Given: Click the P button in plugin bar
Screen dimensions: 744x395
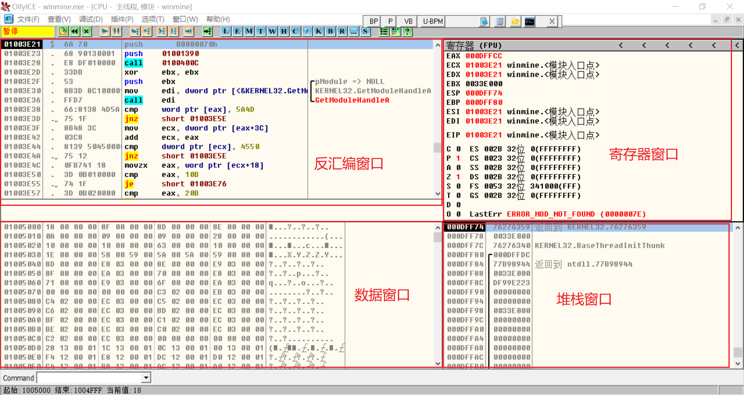Looking at the screenshot, I should point(390,21).
